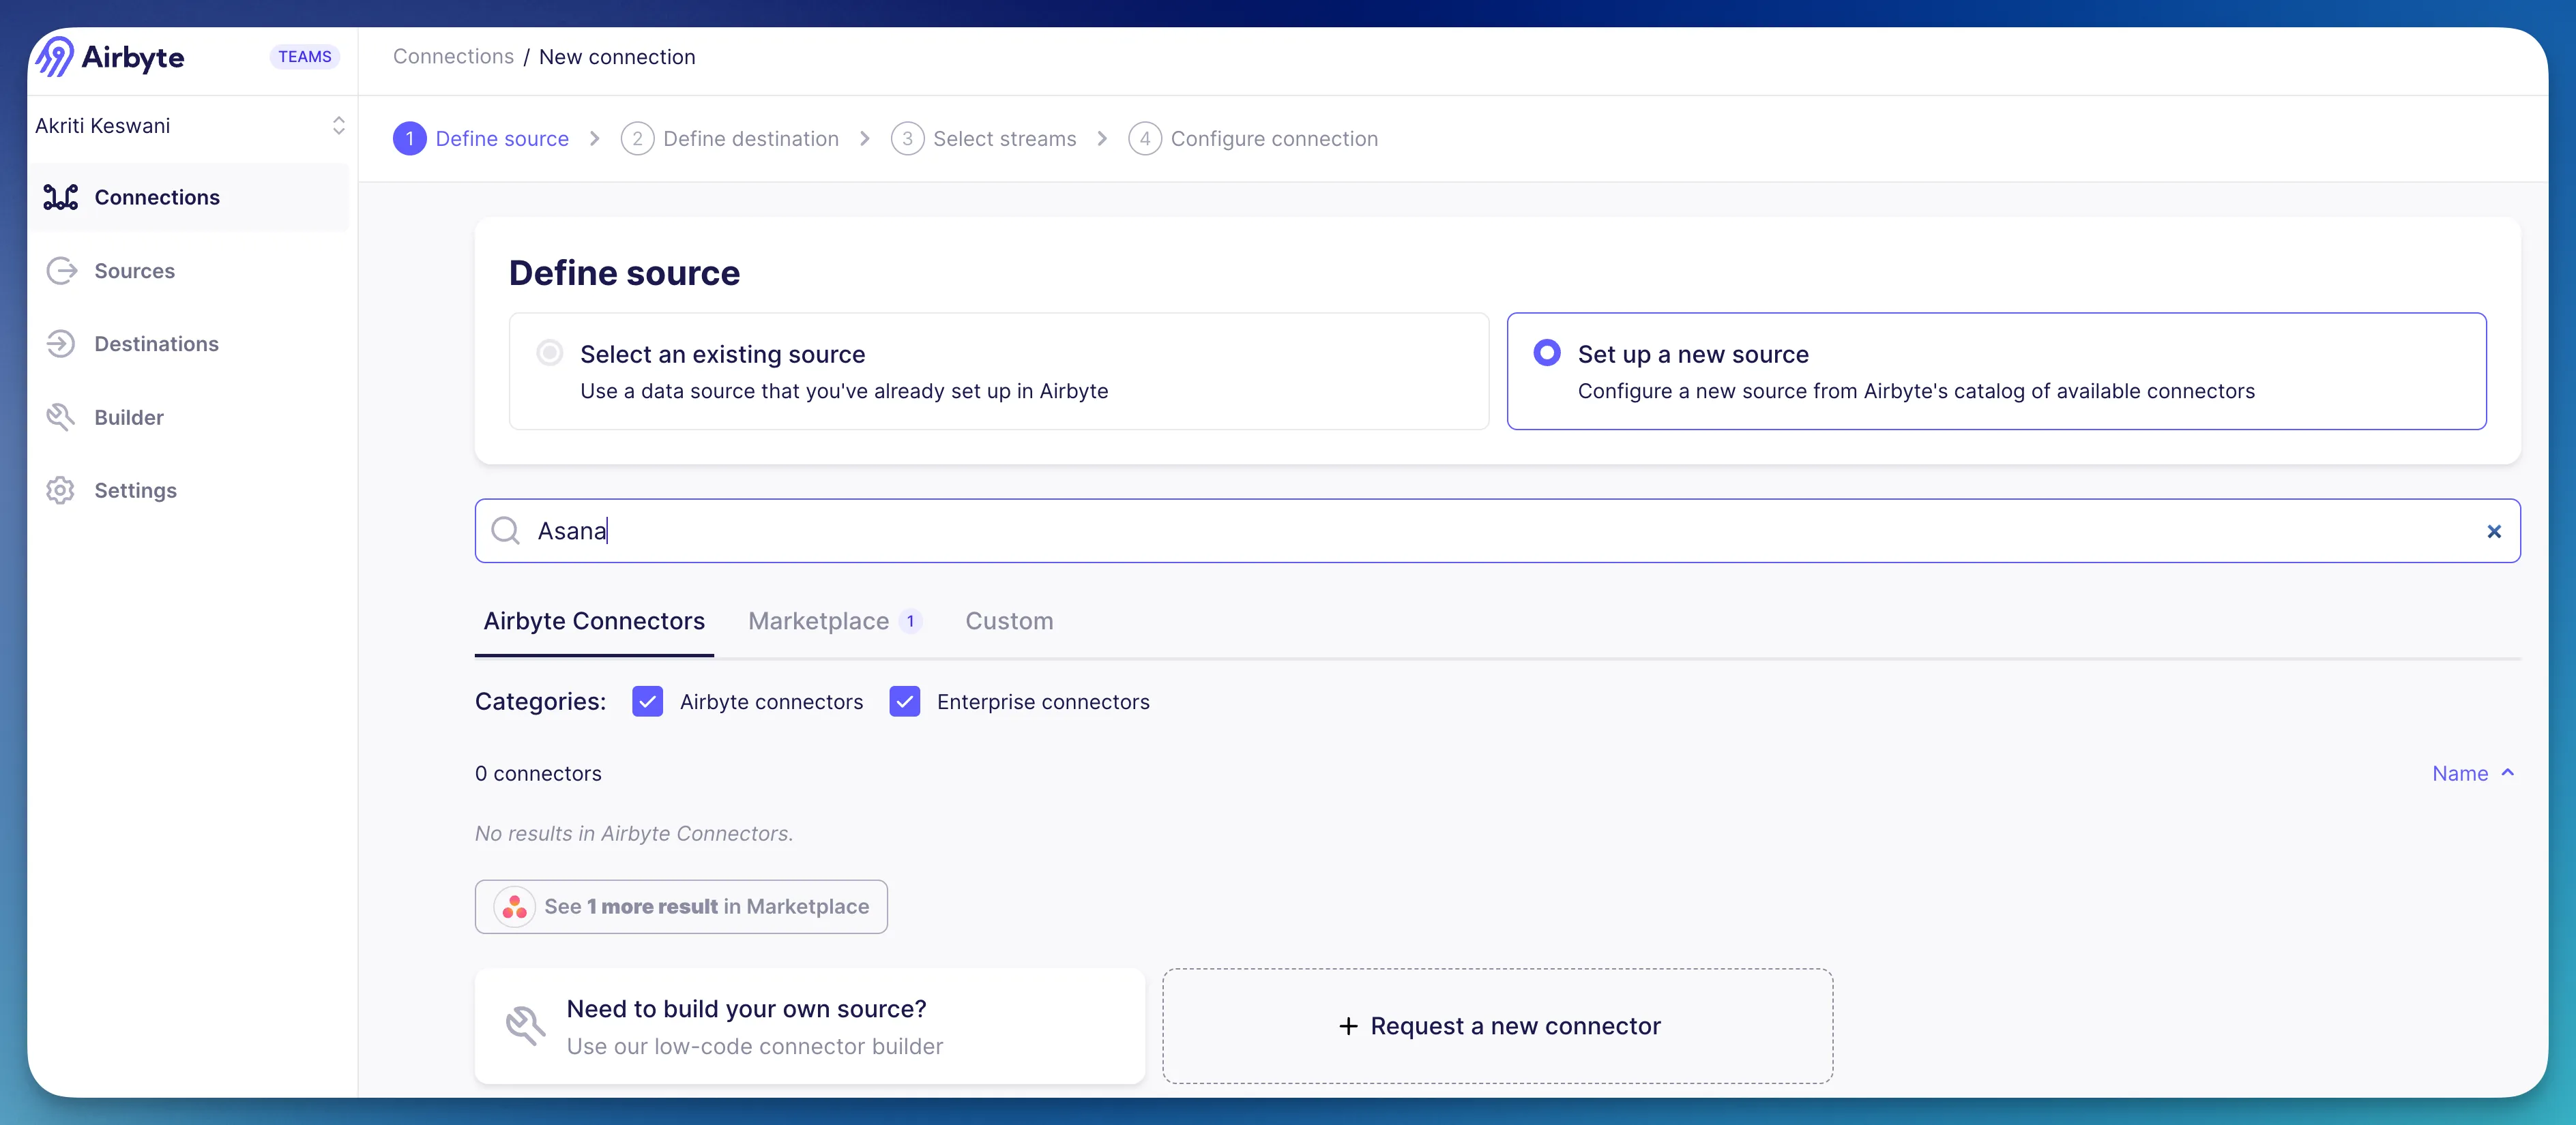Switch to the Custom tab
Screen dimensions: 2576x1125
point(1008,620)
